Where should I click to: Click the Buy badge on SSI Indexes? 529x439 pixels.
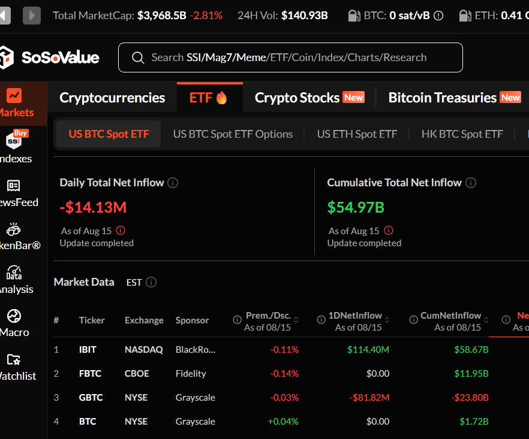21,133
